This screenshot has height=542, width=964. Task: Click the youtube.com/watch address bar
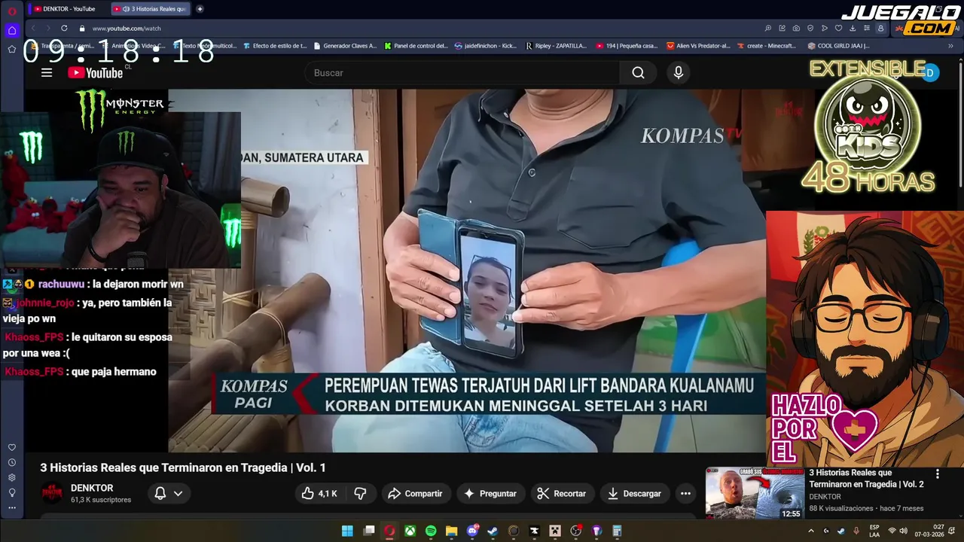pos(126,28)
